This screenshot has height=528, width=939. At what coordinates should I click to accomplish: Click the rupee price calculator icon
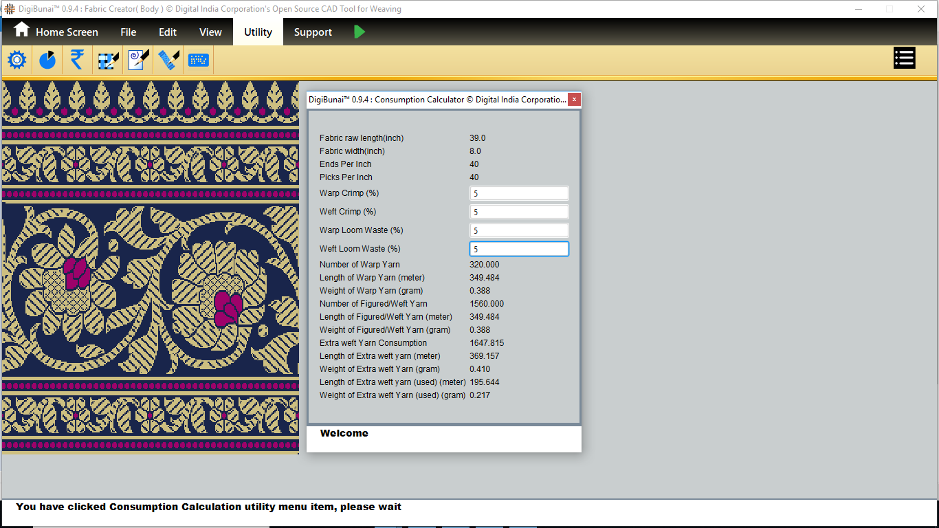[x=77, y=60]
